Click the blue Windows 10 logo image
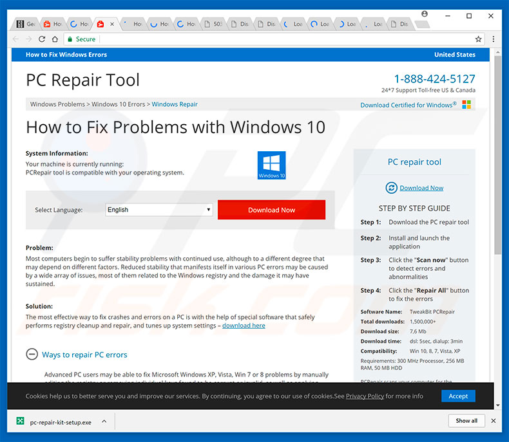Viewport: 509px width, 442px height. click(272, 165)
